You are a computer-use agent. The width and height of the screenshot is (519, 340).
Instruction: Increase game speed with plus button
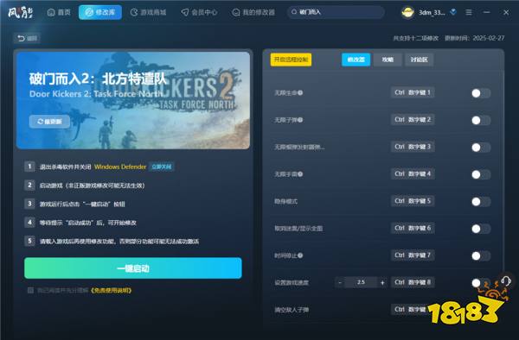[382, 282]
